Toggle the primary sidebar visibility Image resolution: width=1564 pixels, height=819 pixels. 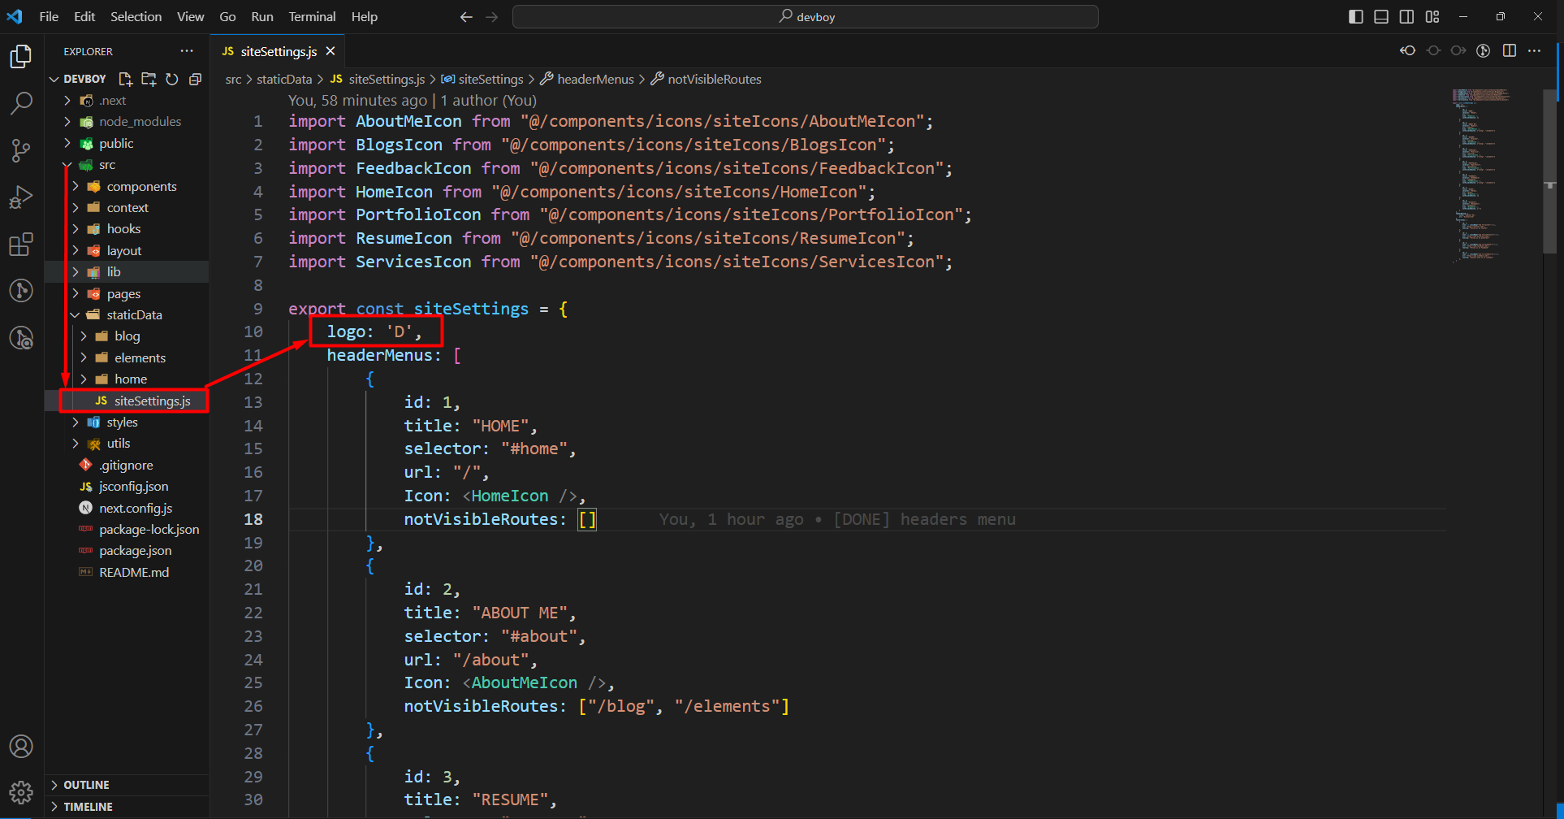point(1355,16)
